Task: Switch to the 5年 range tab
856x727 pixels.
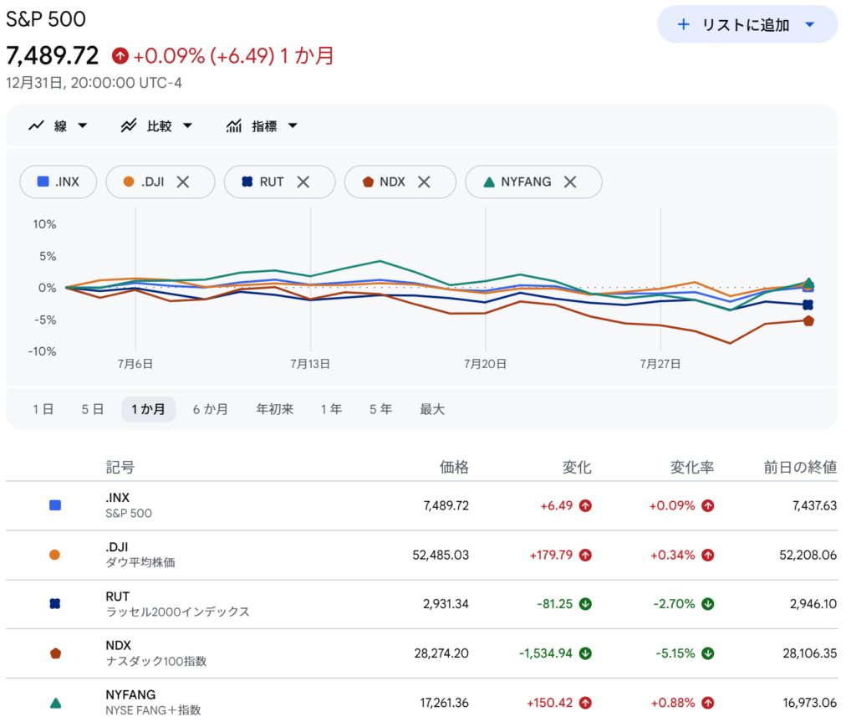Action: (x=380, y=409)
